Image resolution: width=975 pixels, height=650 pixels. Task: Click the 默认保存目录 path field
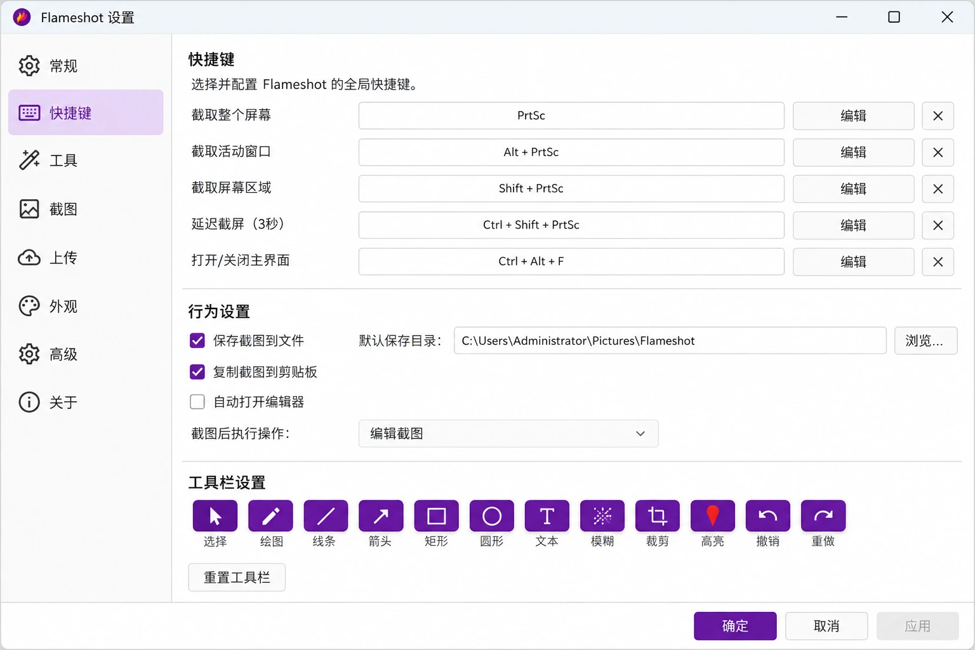[670, 341]
